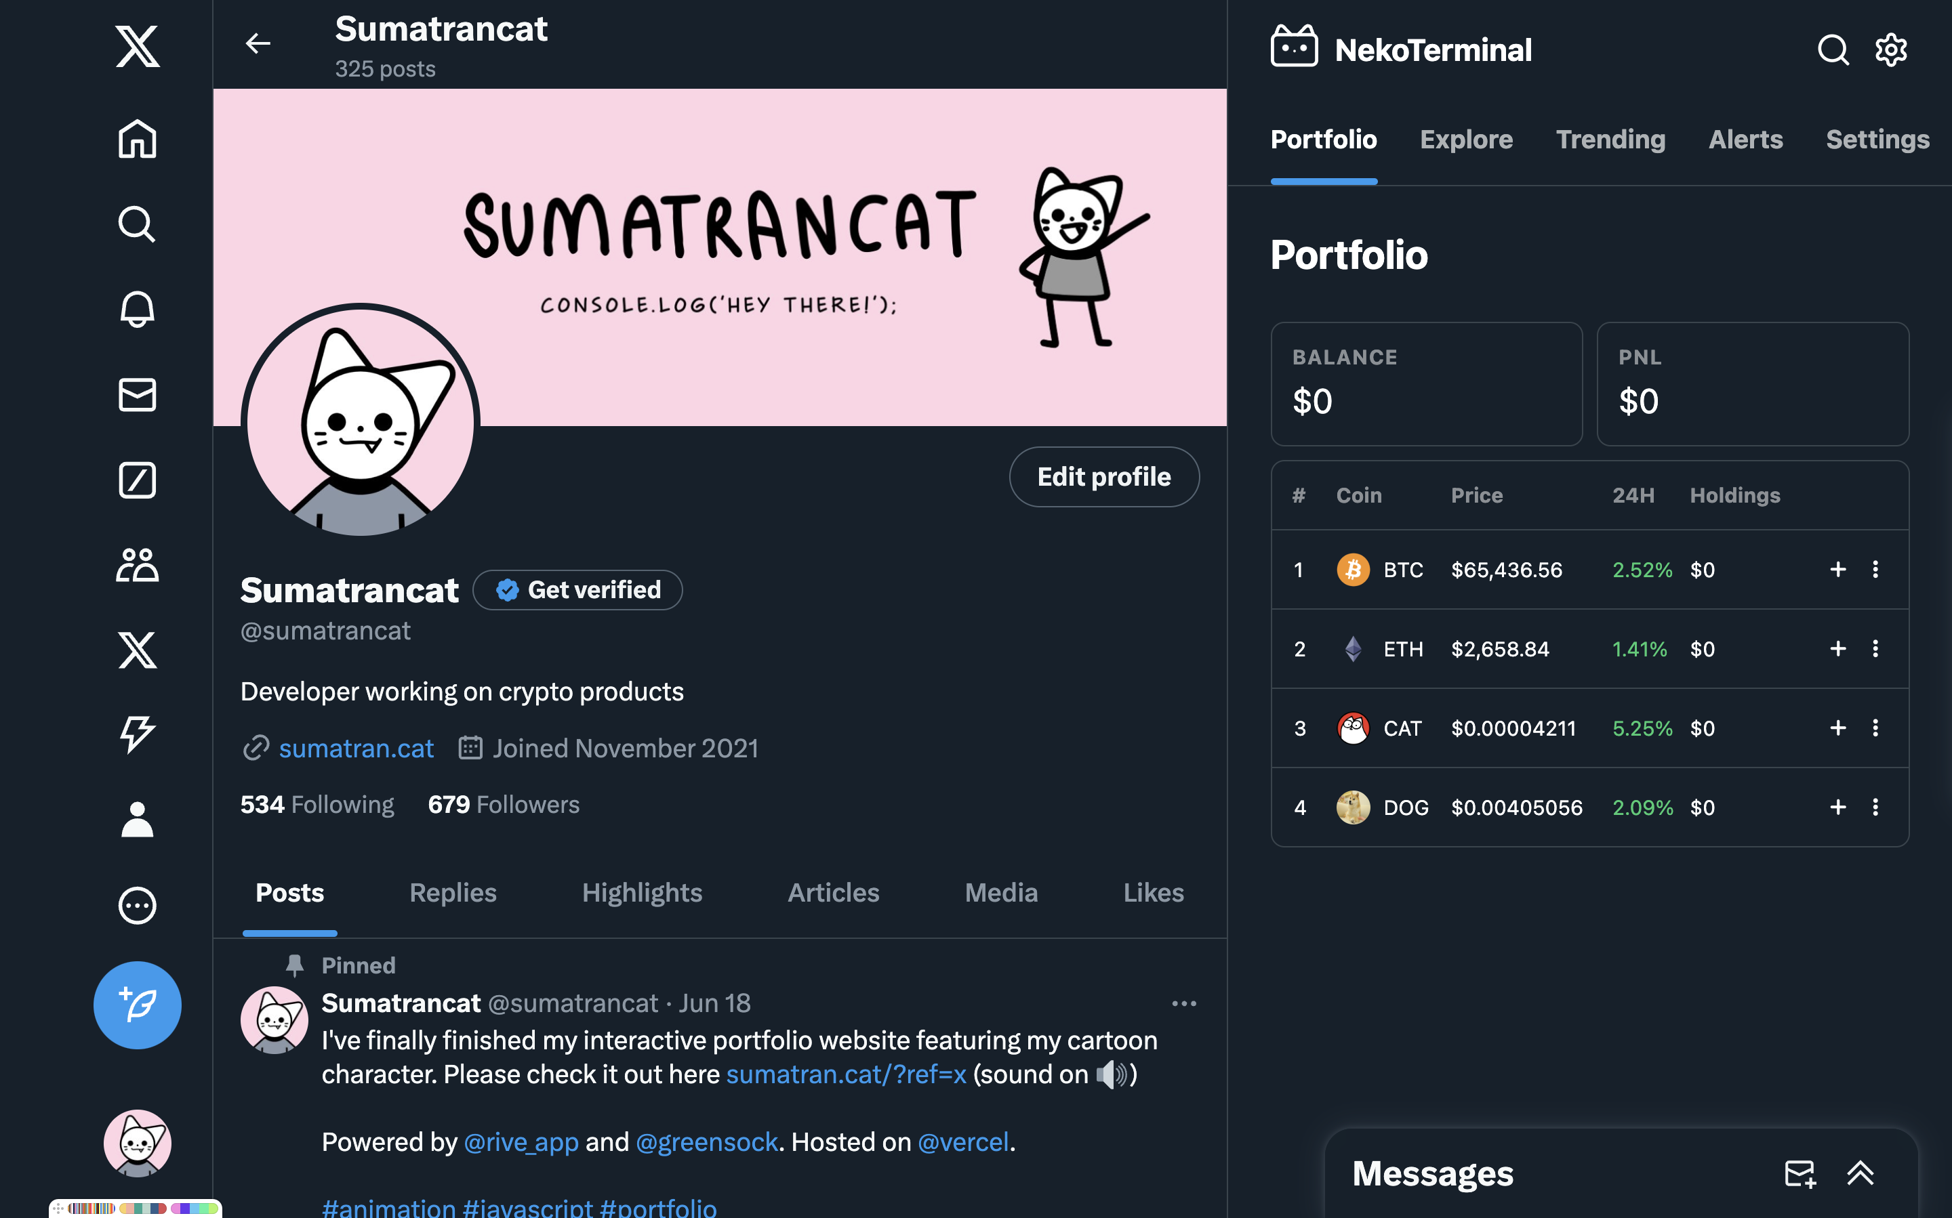This screenshot has height=1218, width=1952.
Task: Open NekoTerminal settings gear icon
Action: (1891, 50)
